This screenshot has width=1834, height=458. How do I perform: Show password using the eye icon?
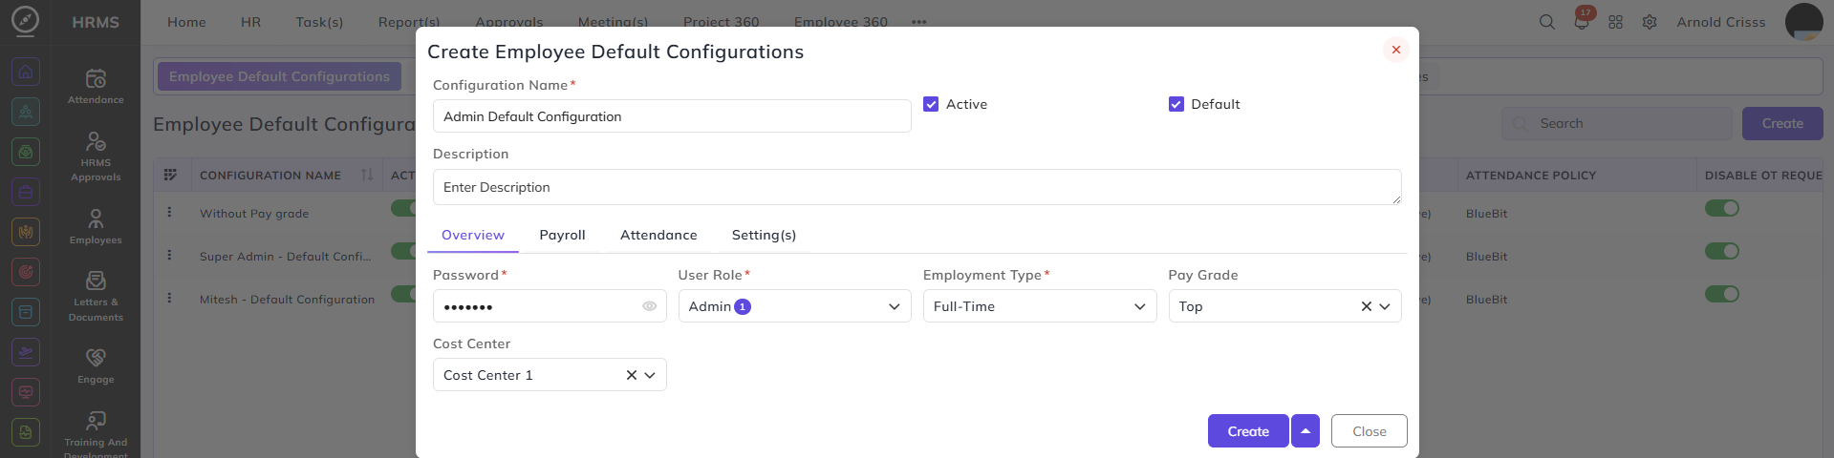tap(649, 306)
